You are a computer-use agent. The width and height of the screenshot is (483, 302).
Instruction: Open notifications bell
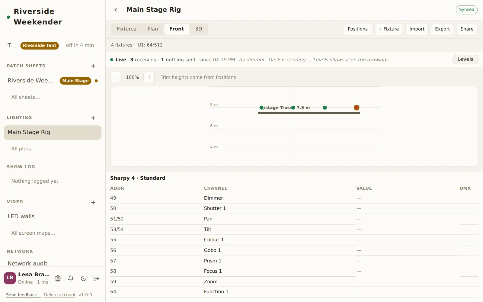(71, 278)
